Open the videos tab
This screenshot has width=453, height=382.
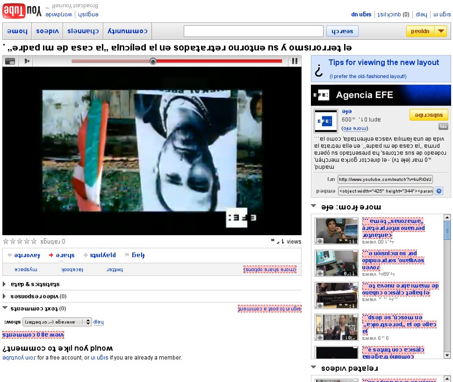(x=47, y=31)
